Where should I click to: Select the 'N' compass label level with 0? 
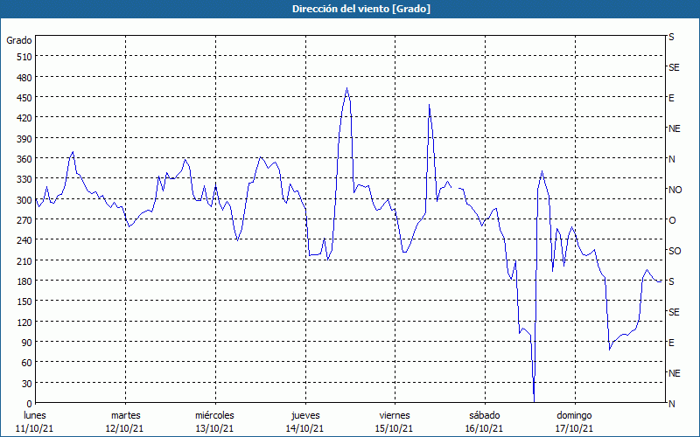672,404
